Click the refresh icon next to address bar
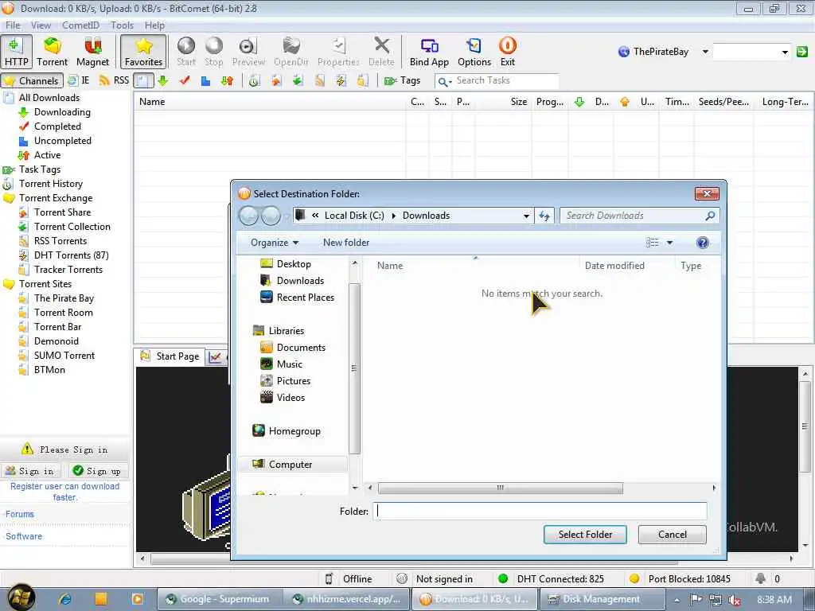Screen dimensions: 815x611 (544, 216)
